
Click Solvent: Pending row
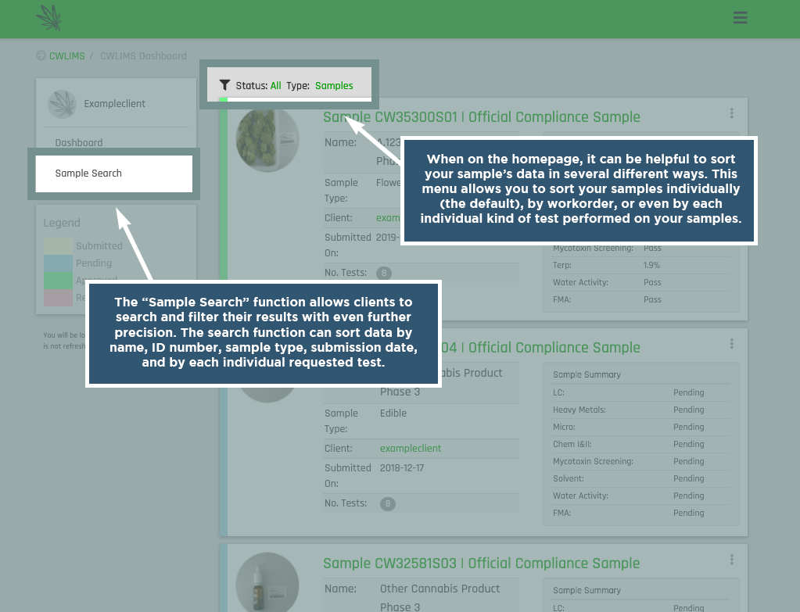coord(641,479)
